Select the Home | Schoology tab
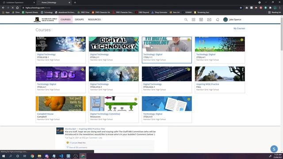283x159 pixels. pyautogui.click(x=54, y=3)
